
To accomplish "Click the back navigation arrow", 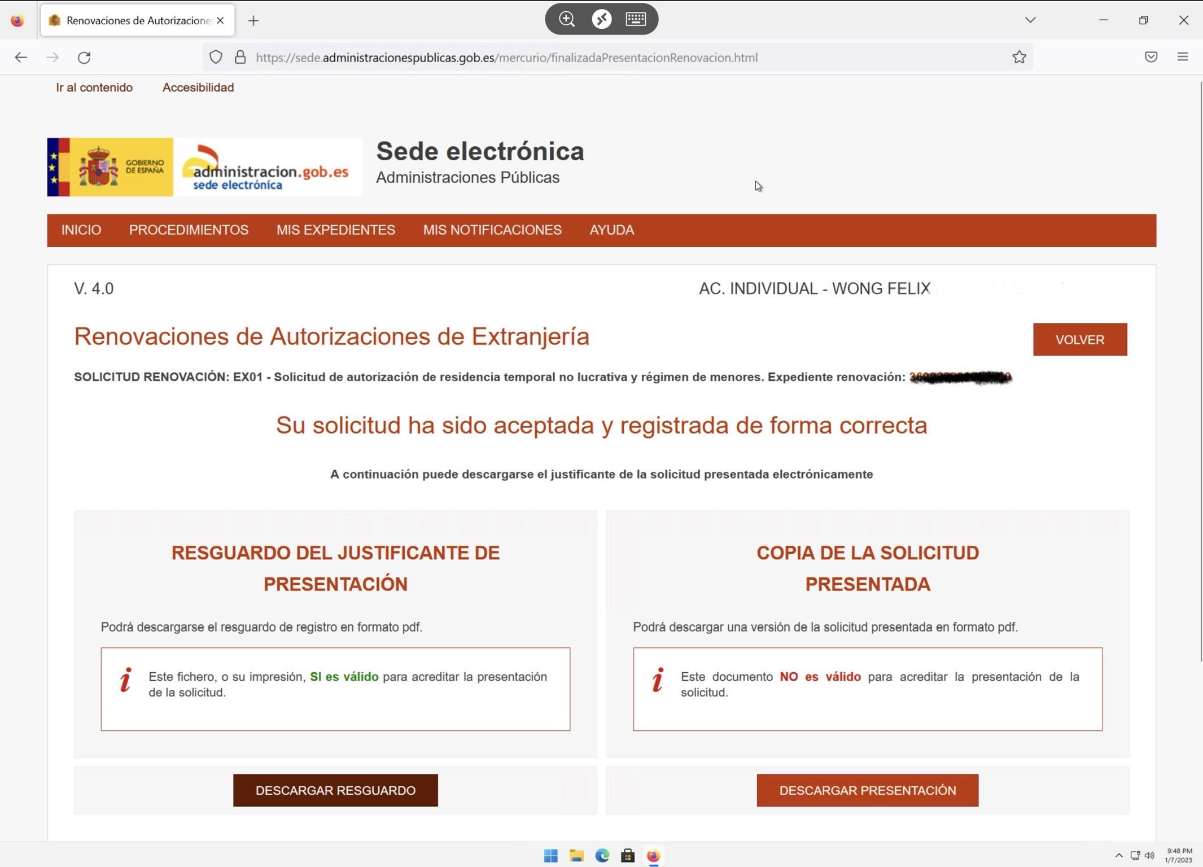I will 21,58.
